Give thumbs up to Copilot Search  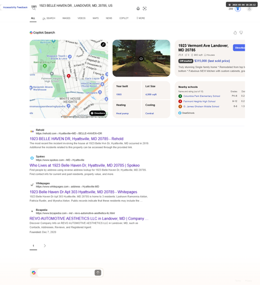click(235, 32)
